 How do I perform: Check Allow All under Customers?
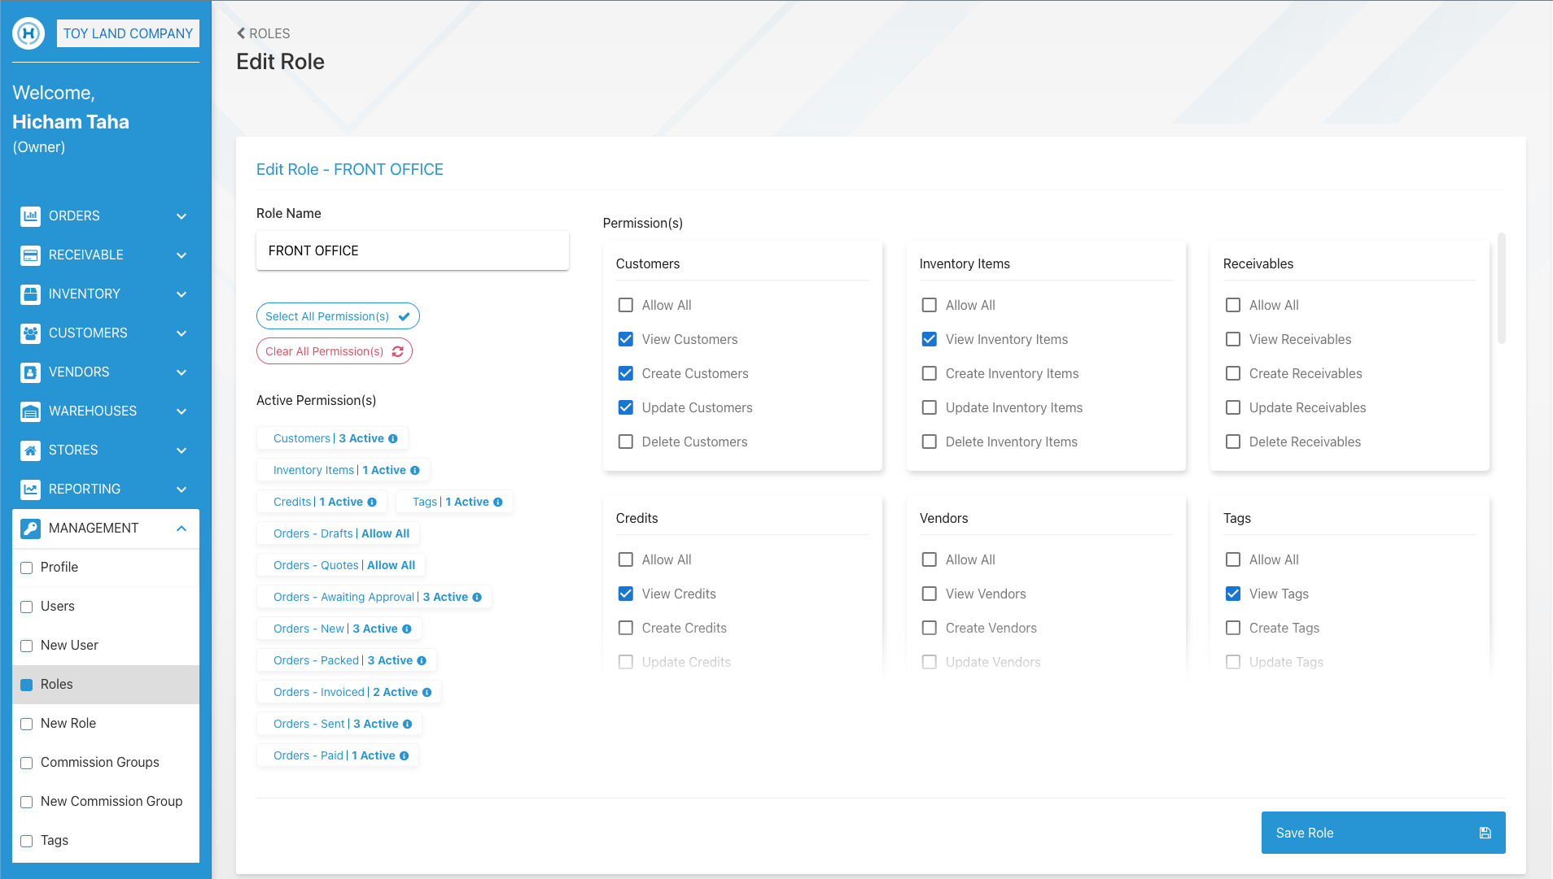pos(626,305)
